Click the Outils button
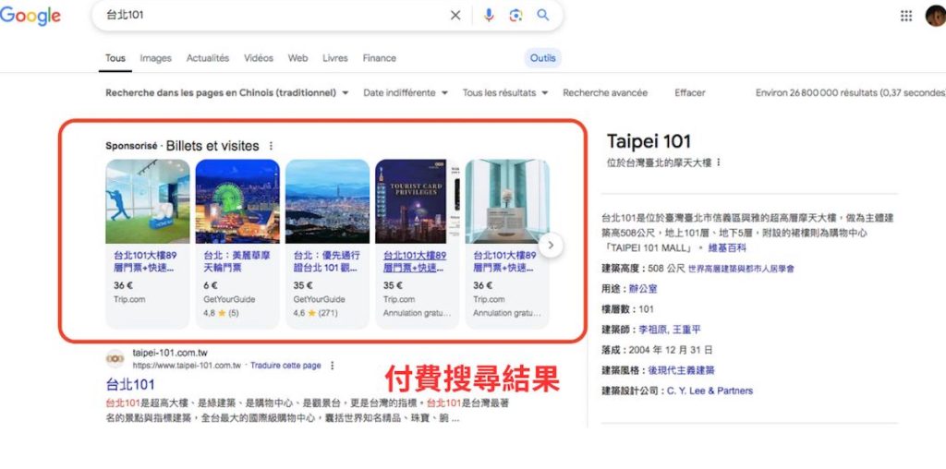The height and width of the screenshot is (469, 946). 543,58
